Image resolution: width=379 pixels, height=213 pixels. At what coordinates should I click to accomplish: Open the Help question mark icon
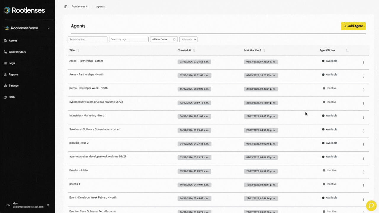click(x=5, y=97)
